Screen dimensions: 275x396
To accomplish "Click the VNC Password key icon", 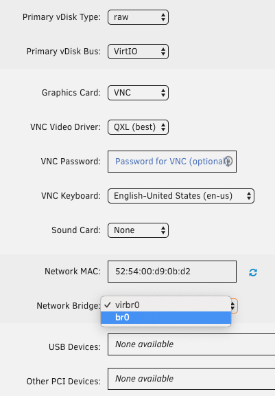I will 228,161.
